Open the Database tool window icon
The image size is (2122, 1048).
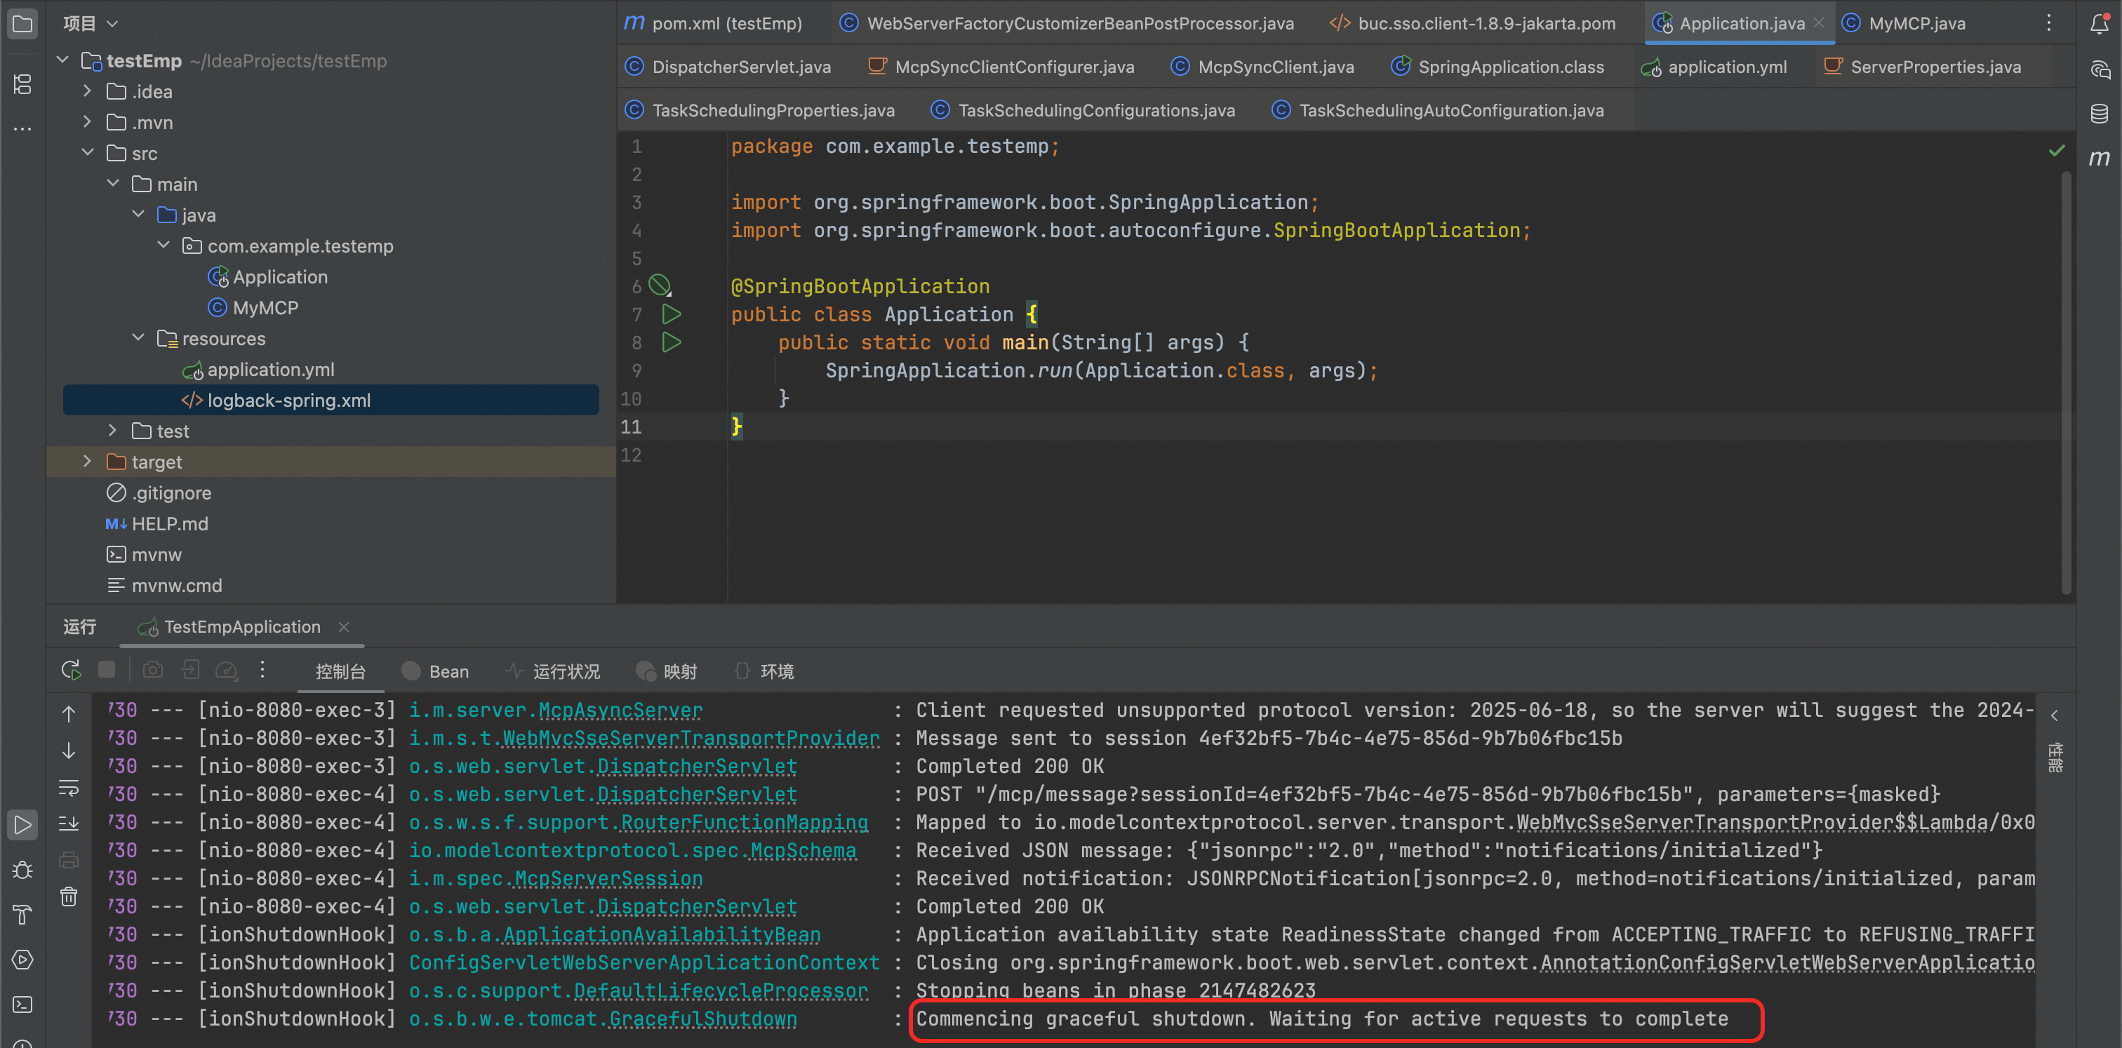click(2099, 114)
